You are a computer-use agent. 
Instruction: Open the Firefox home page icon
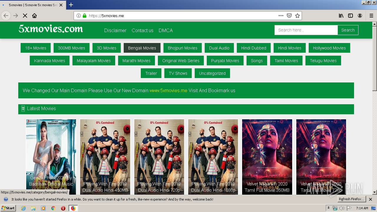point(34,16)
